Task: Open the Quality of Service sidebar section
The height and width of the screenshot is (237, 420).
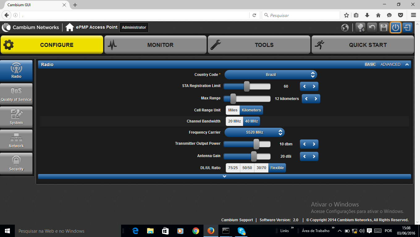Action: coord(16,94)
